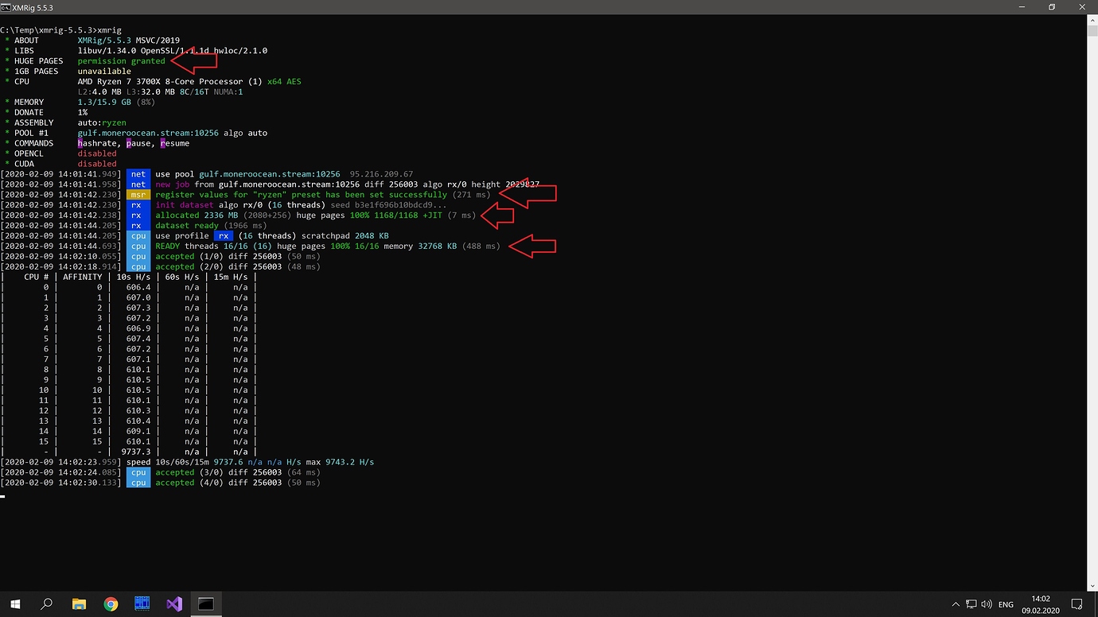The width and height of the screenshot is (1098, 617).
Task: Restore down the XMRig window
Action: tap(1051, 7)
